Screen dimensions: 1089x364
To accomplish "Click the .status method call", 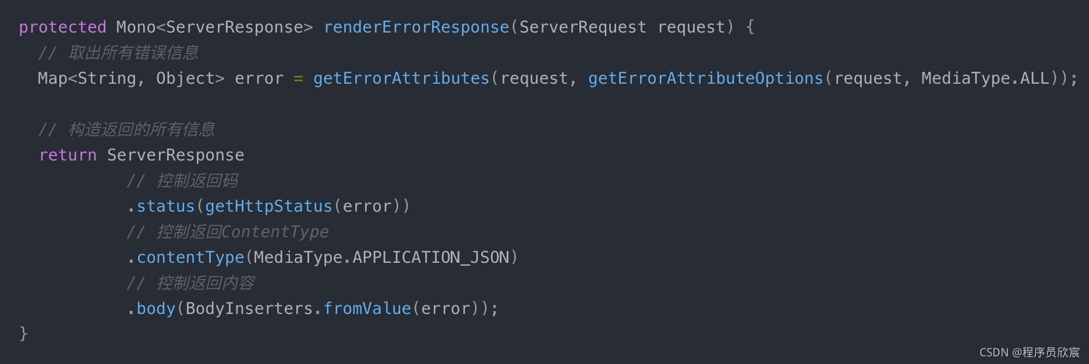I will tap(161, 206).
